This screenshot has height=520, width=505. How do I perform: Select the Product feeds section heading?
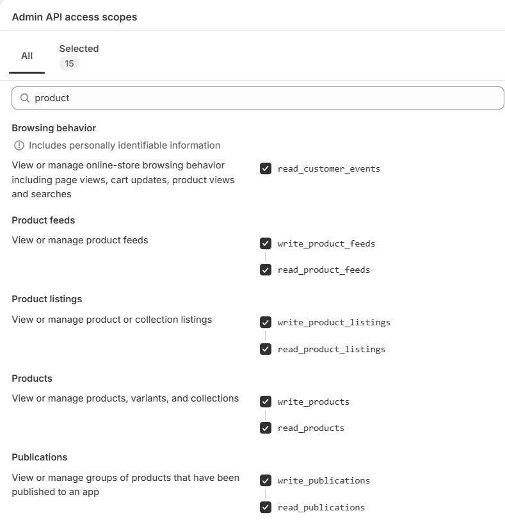44,220
